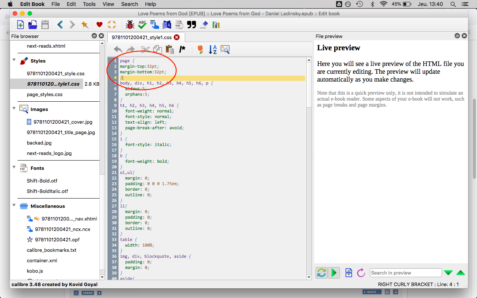The height and width of the screenshot is (298, 477).
Task: Click the insert image icon in editor toolbar
Action: 225,49
